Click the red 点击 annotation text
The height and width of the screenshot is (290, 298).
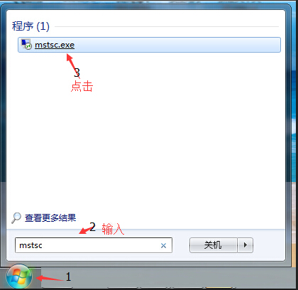tap(82, 86)
